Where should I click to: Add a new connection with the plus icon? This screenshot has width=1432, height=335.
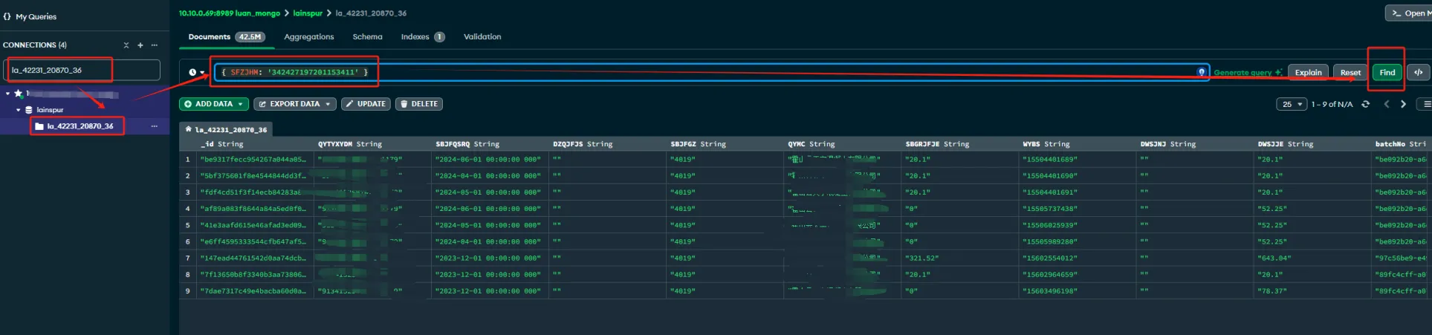[x=140, y=45]
